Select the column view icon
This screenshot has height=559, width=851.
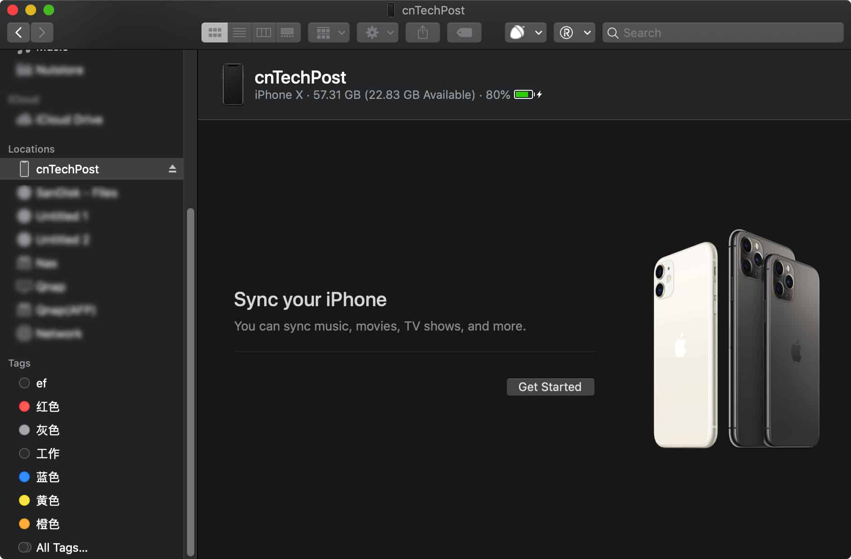pyautogui.click(x=264, y=32)
